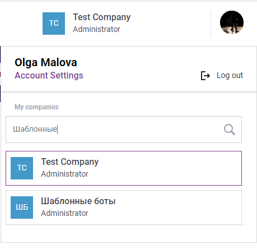Click the Log out text

point(230,75)
